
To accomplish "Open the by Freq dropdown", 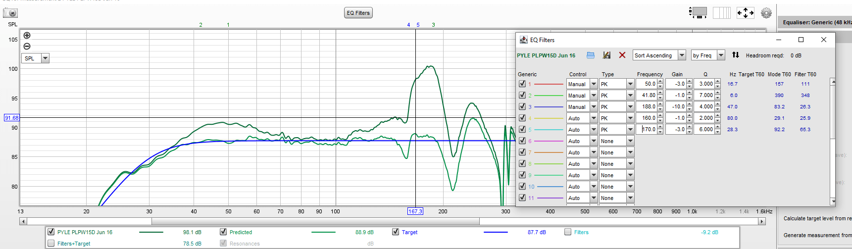I will 721,55.
